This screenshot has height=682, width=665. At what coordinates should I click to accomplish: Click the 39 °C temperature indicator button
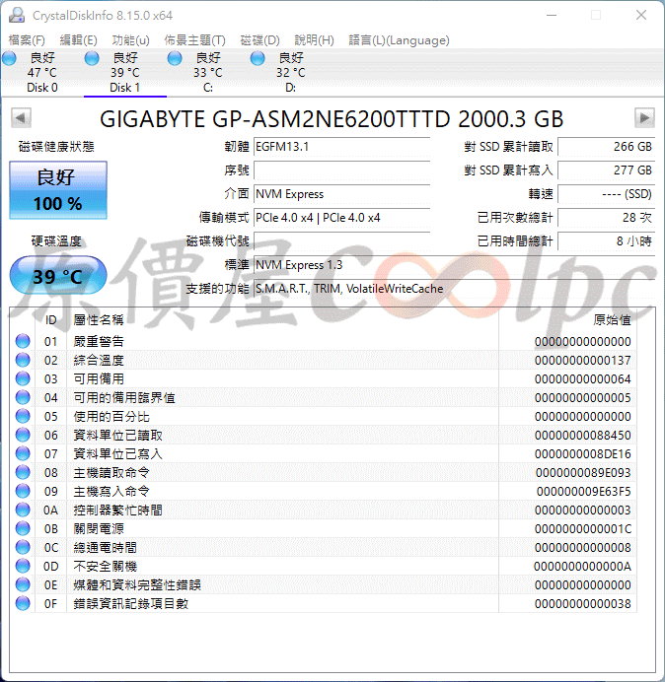(x=58, y=276)
